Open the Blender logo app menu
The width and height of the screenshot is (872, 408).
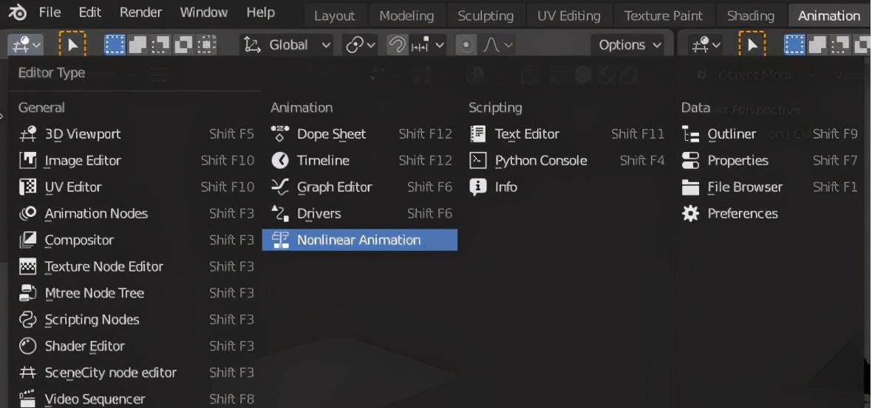[18, 13]
